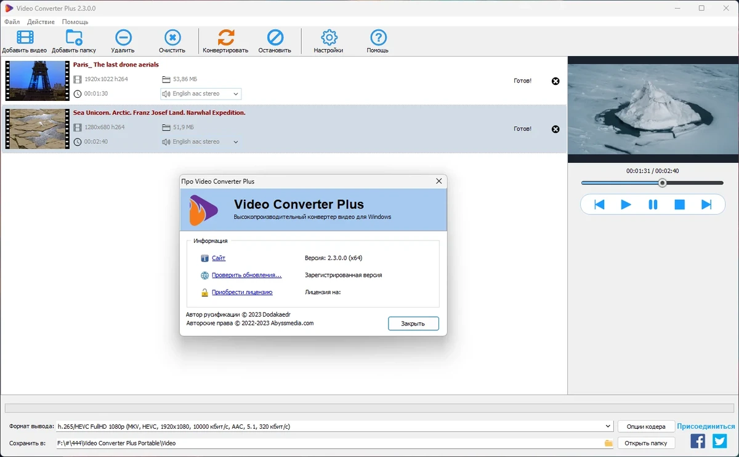
Task: Open the Файл menu
Action: (x=12, y=22)
